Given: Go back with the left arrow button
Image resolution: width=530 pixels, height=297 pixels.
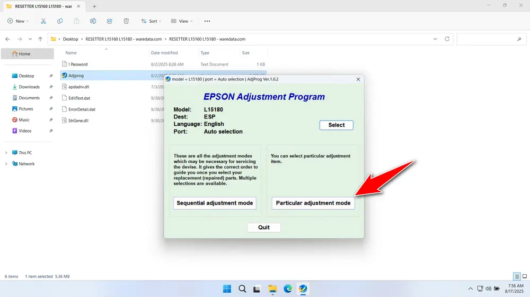Looking at the screenshot, I should [7, 39].
